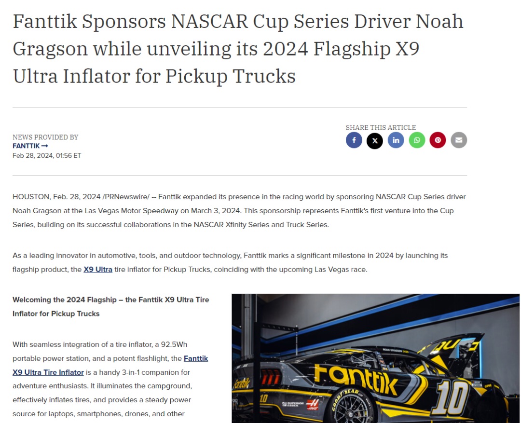
Task: Click the paragraph starting As a leading innovator
Action: 230,262
